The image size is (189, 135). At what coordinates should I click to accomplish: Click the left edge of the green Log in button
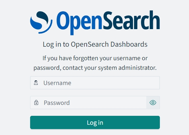point(32,122)
